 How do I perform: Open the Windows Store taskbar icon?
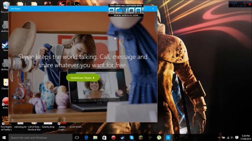(x=104, y=137)
